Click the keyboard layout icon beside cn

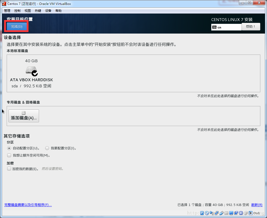point(214,27)
